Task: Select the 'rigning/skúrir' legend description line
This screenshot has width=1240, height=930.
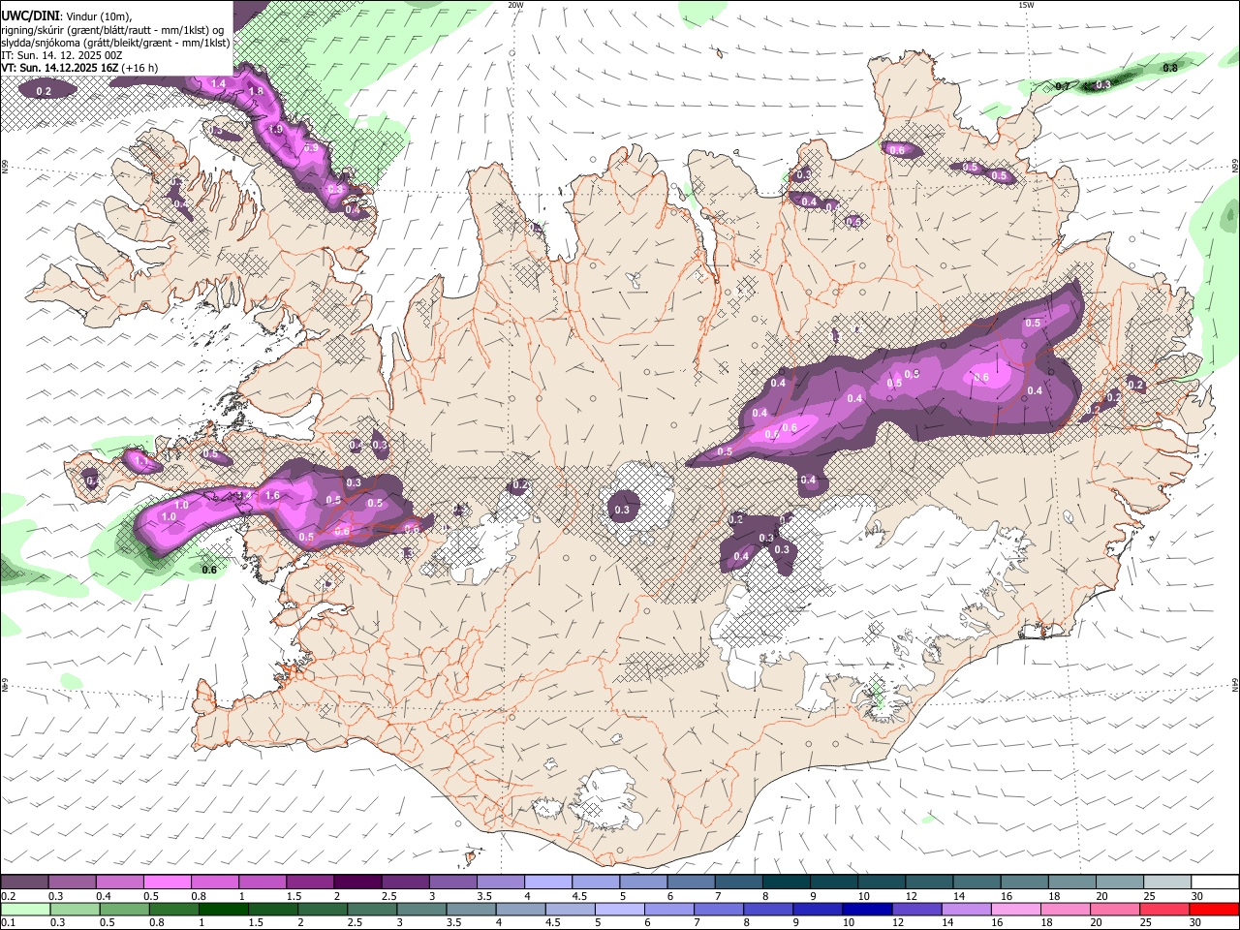Action: (x=112, y=30)
